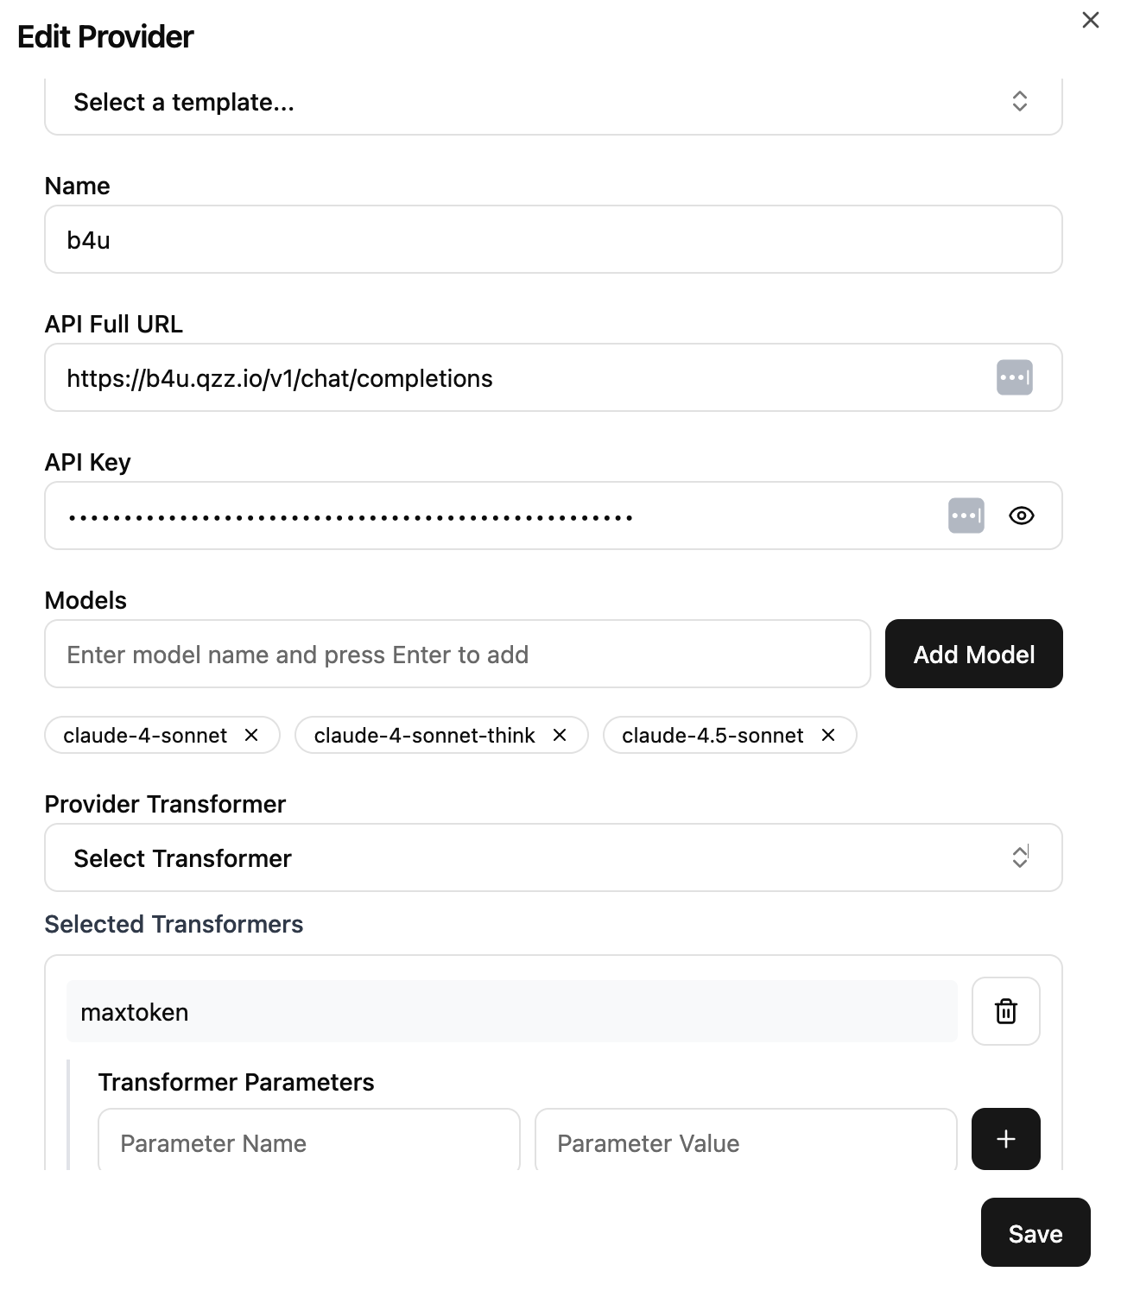Viewport: 1121px width, 1297px height.
Task: Click the template dropdown chevron arrows
Action: [x=1019, y=101]
